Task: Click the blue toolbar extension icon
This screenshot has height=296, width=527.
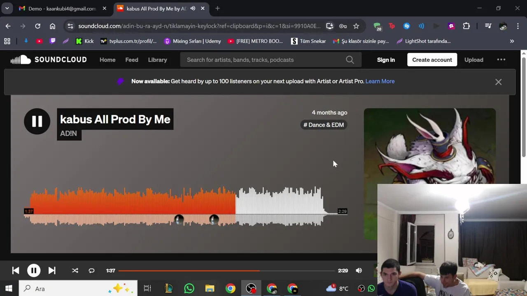Action: (x=407, y=26)
